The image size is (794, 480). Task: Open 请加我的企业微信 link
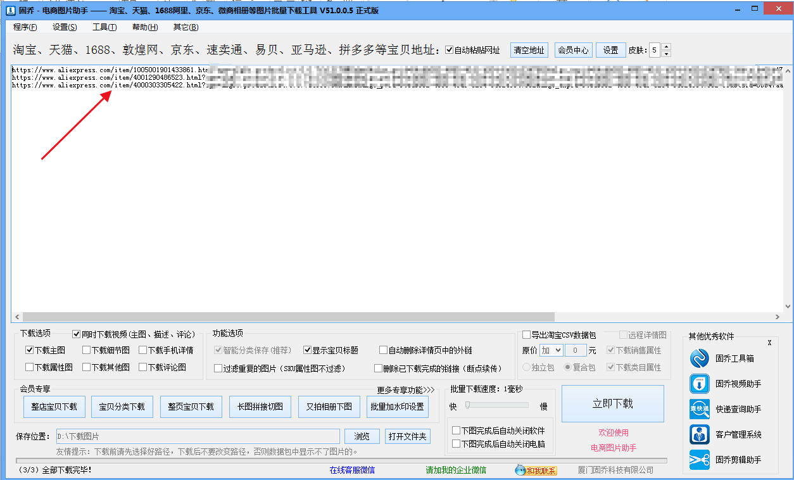(x=456, y=471)
